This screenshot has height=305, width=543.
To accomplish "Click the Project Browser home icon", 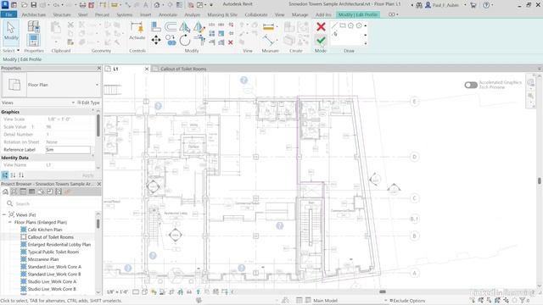I will tap(5, 191).
